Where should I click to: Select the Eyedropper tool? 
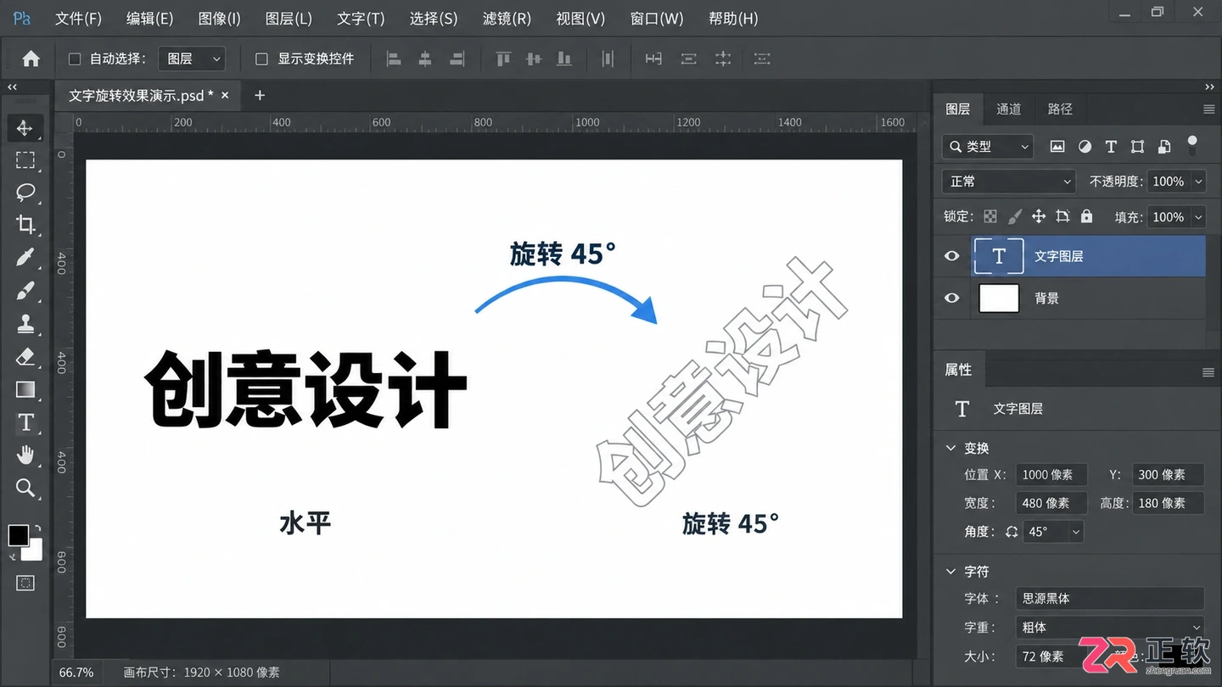click(x=25, y=257)
